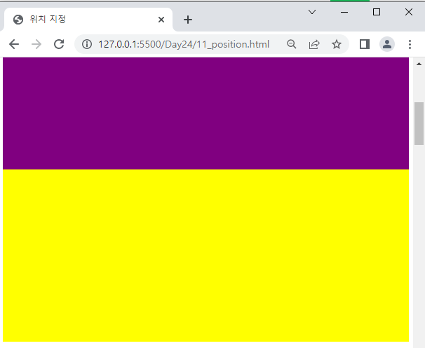Share this page via the share icon
Screen dimensions: 425x348
pyautogui.click(x=314, y=44)
